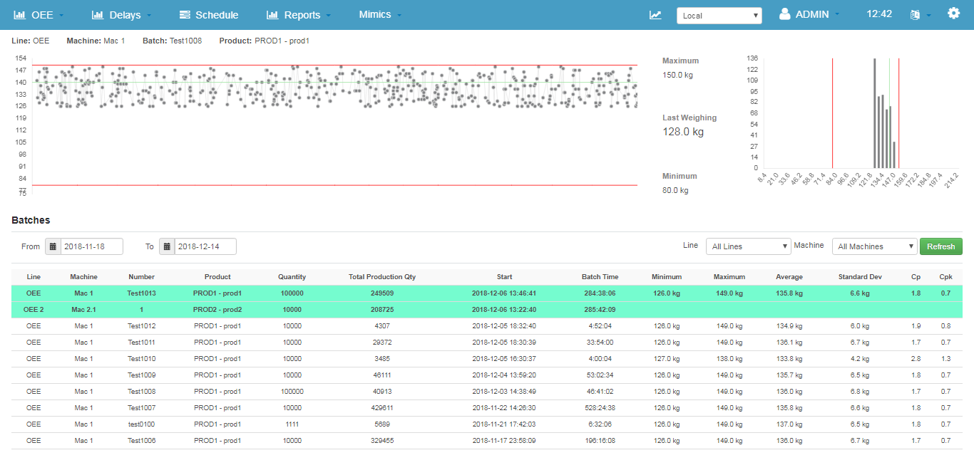Viewport: 974px width, 475px height.
Task: Open product link PROD1 - prod1 for Test1012
Action: coord(217,325)
